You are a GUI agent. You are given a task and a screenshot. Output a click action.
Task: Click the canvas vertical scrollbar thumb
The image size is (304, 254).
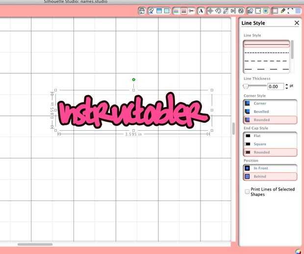point(233,128)
